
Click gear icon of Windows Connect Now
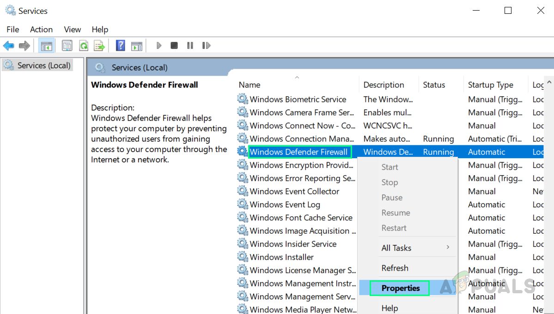pos(243,125)
